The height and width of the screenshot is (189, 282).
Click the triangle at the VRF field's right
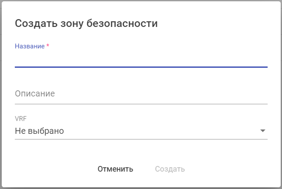click(262, 131)
